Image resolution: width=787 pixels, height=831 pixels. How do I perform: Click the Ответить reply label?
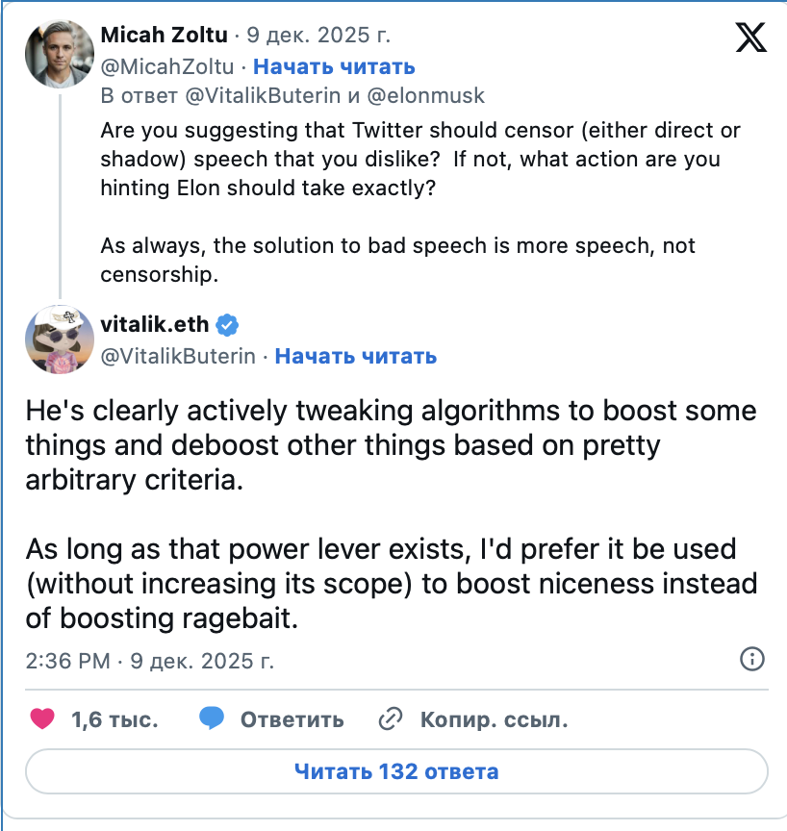click(x=292, y=719)
